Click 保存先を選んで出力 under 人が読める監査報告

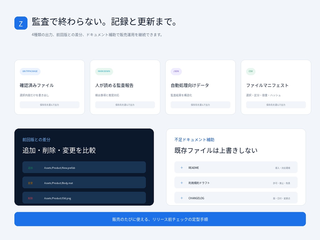click(125, 105)
